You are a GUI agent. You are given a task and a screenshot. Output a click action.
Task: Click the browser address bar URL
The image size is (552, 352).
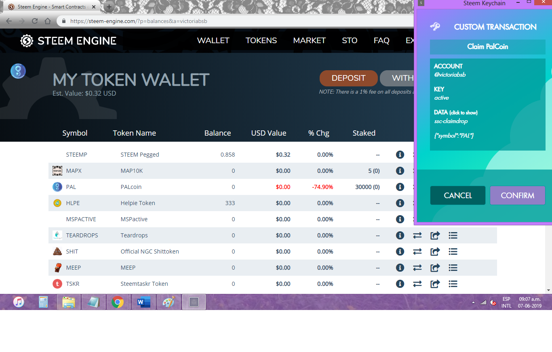(x=139, y=21)
